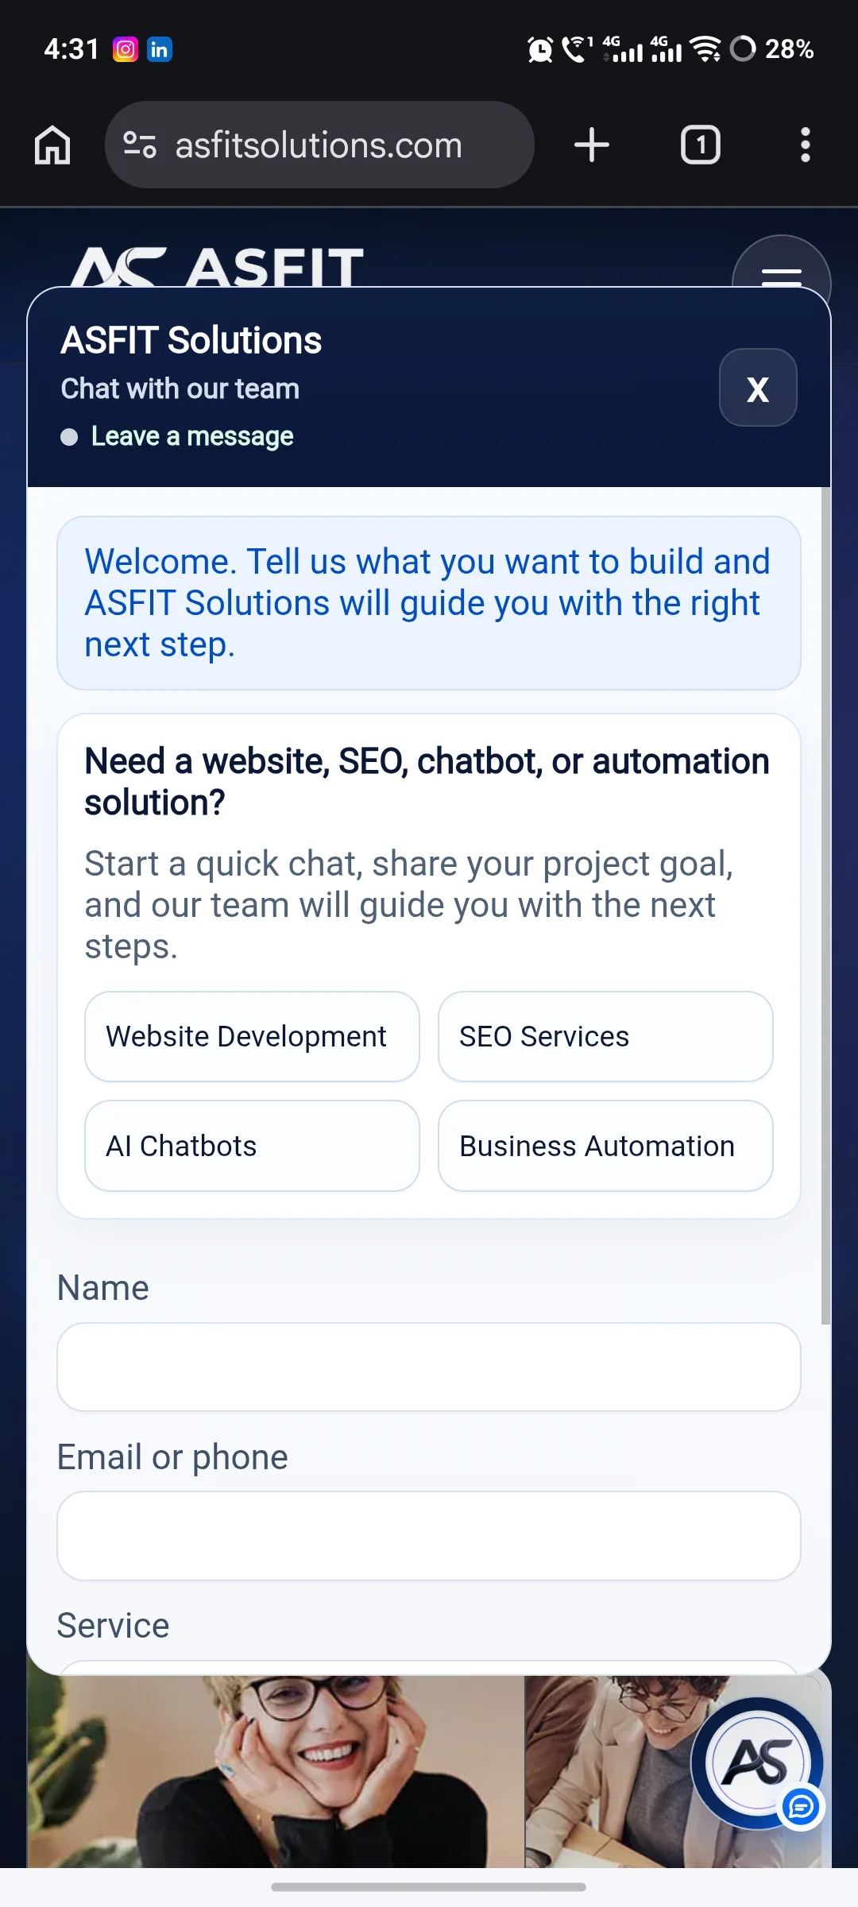The width and height of the screenshot is (858, 1907).
Task: Open the site settings icon in address bar
Action: [x=140, y=145]
